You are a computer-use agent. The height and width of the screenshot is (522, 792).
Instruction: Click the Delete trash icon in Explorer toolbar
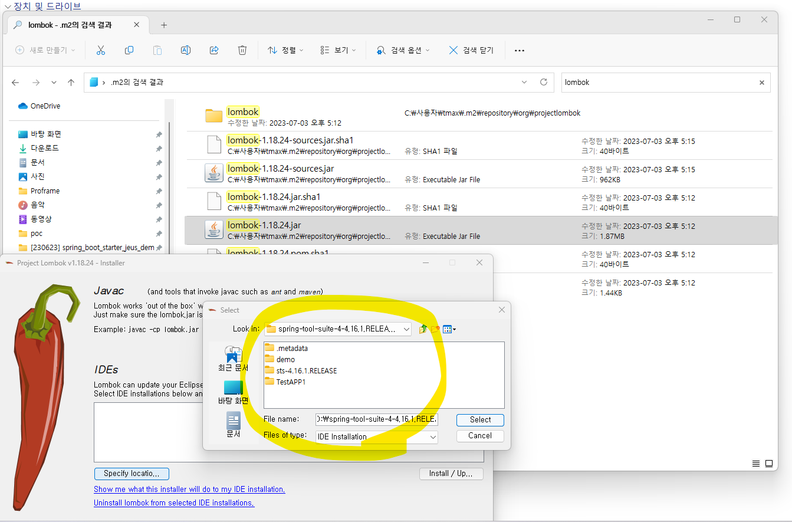click(x=242, y=51)
